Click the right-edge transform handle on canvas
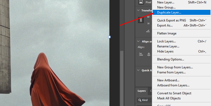 pos(109,37)
